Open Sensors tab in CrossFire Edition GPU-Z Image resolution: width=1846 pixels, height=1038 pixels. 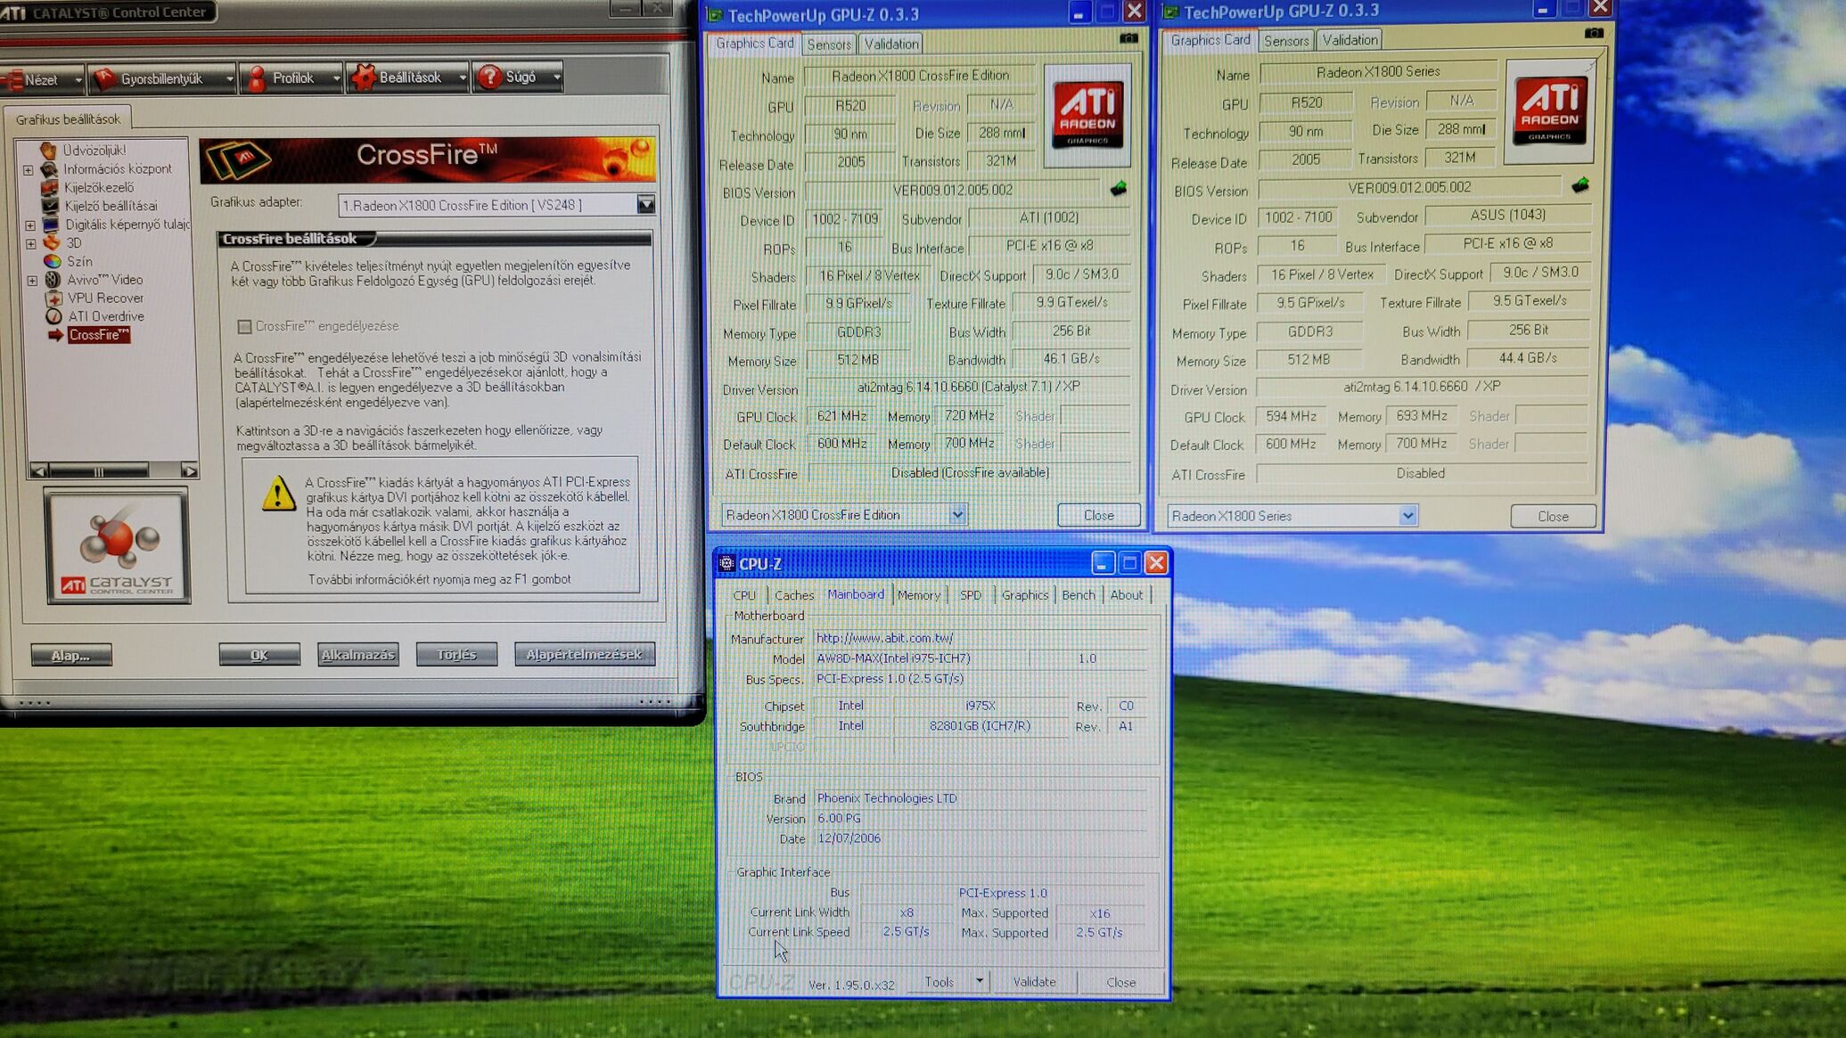(x=828, y=44)
